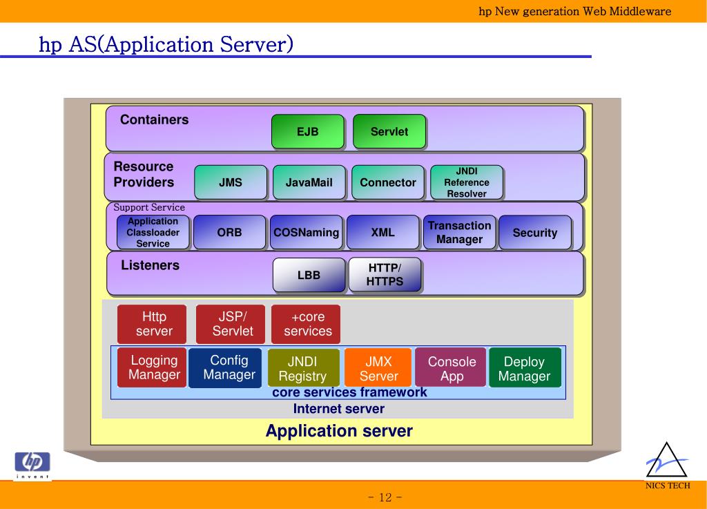The width and height of the screenshot is (707, 509).
Task: Click the orange JMX Server box
Action: pyautogui.click(x=378, y=367)
